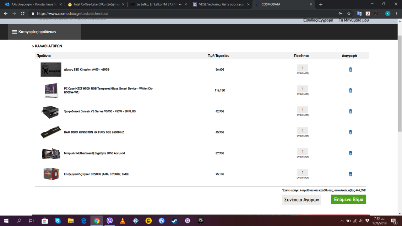Open Τα Μηνύματα μου link
This screenshot has height=226, width=402.
click(354, 20)
